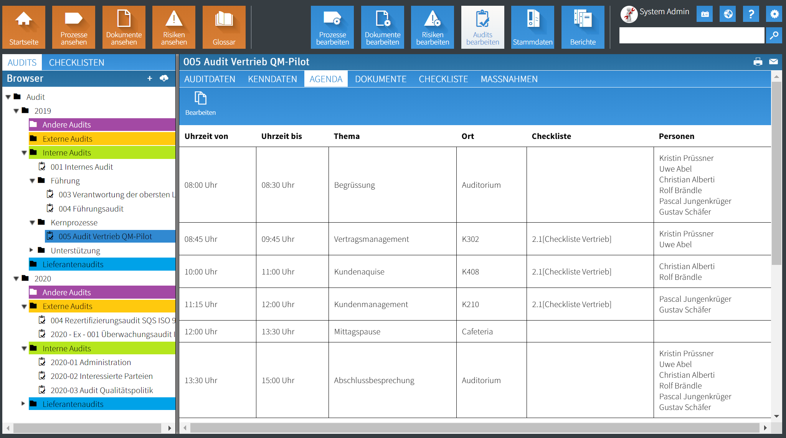Click inside the search input field
Viewport: 786px width, 438px height.
691,35
